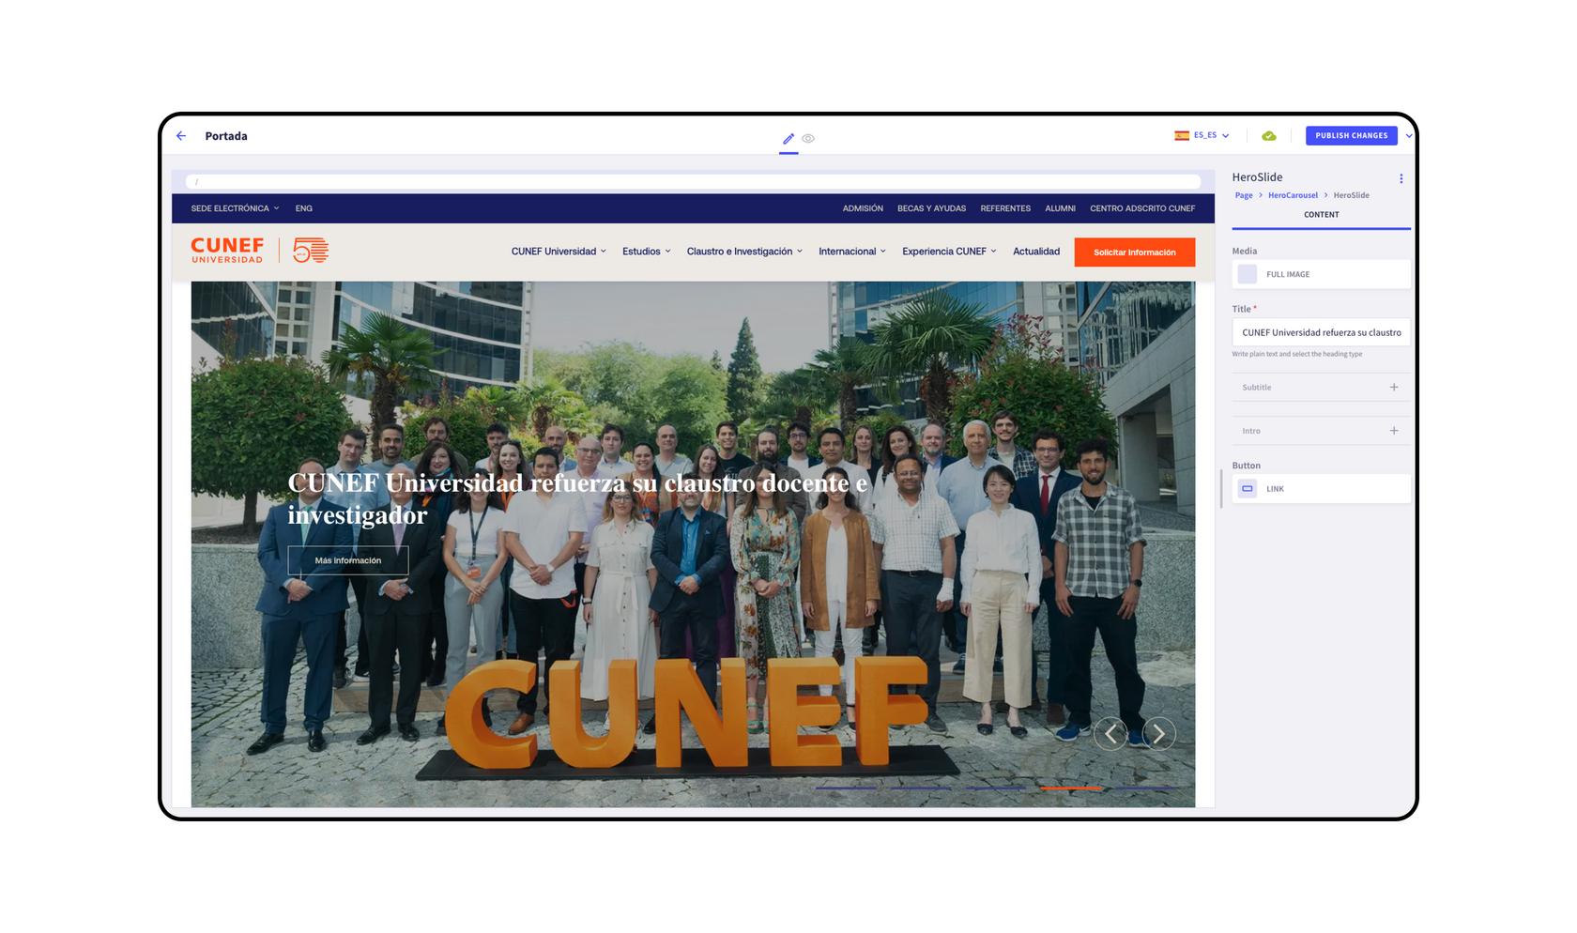Click the preview URL address bar
This screenshot has height=933, width=1577.
click(x=694, y=181)
